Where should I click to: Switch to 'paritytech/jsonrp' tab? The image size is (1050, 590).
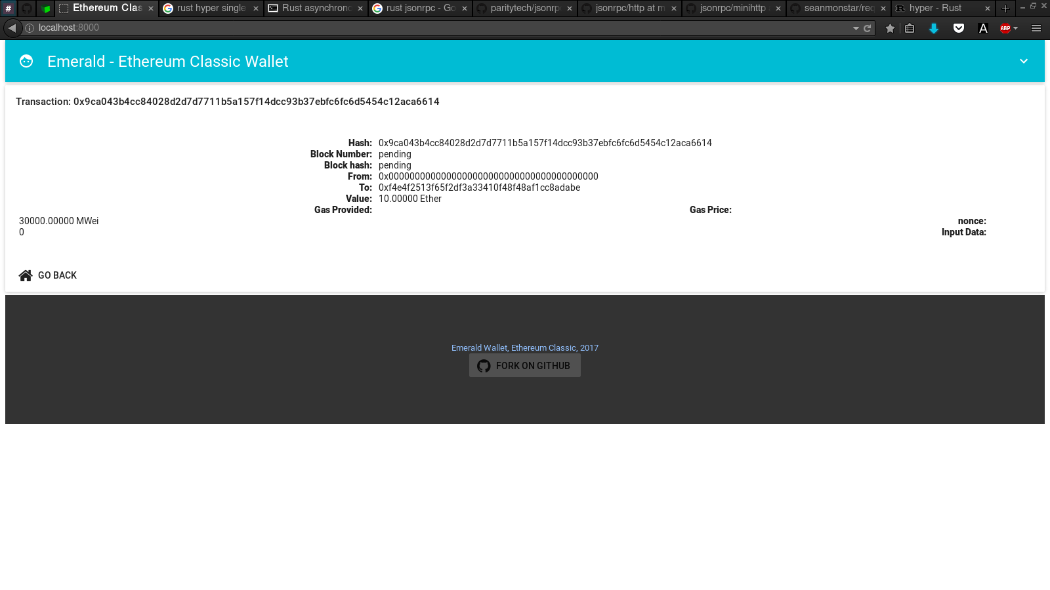click(524, 9)
